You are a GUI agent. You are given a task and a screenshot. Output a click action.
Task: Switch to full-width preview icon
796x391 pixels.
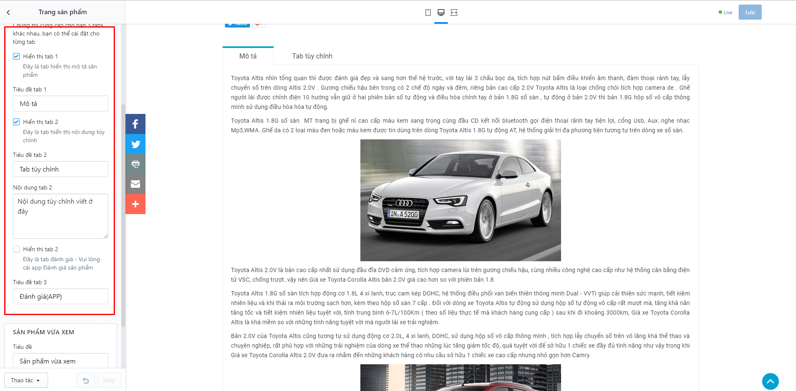point(454,13)
